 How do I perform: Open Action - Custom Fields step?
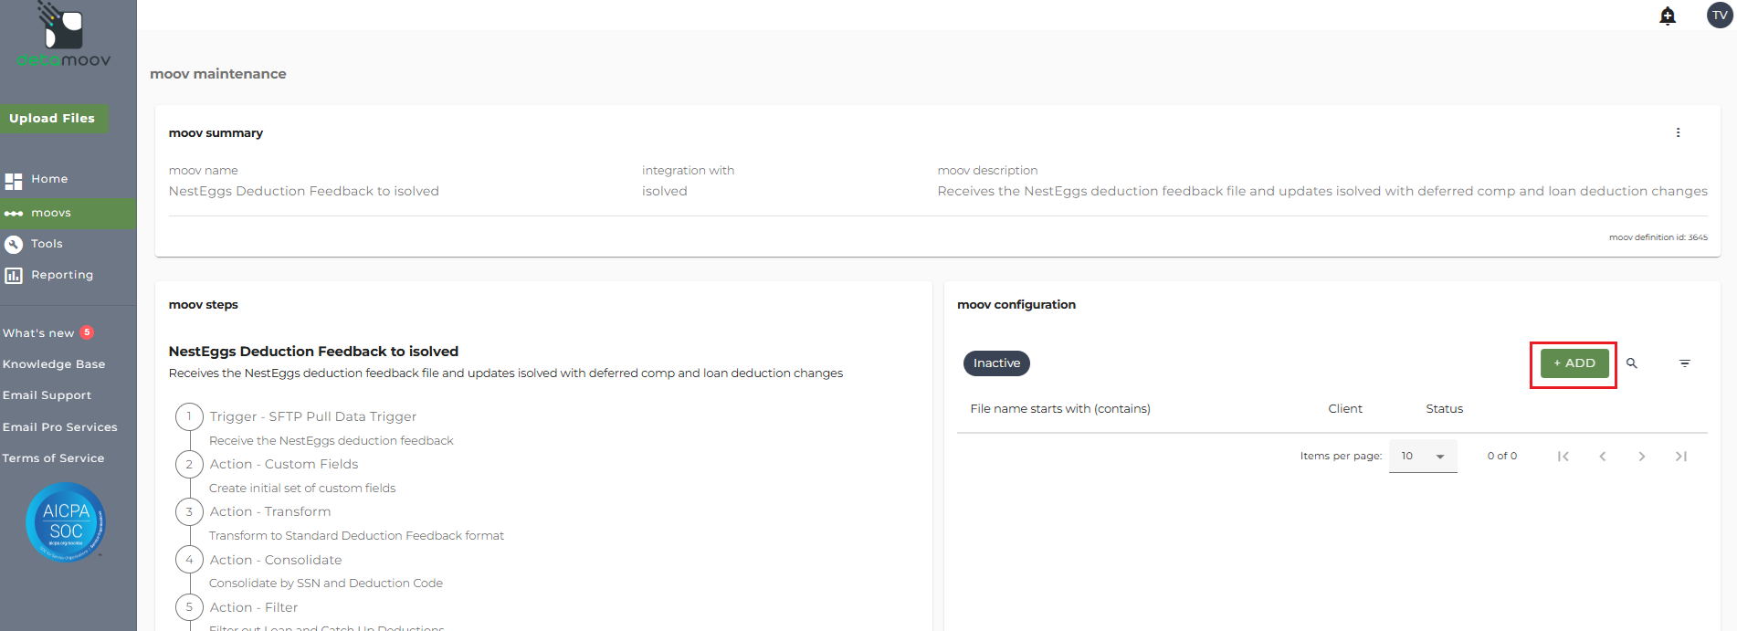[284, 464]
